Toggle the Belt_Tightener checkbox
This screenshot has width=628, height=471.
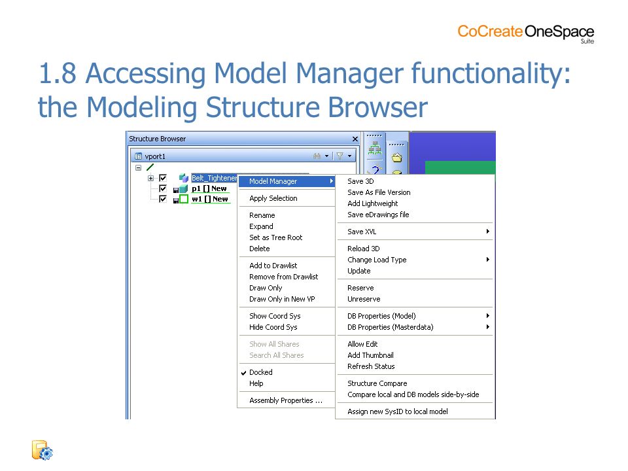(x=163, y=178)
